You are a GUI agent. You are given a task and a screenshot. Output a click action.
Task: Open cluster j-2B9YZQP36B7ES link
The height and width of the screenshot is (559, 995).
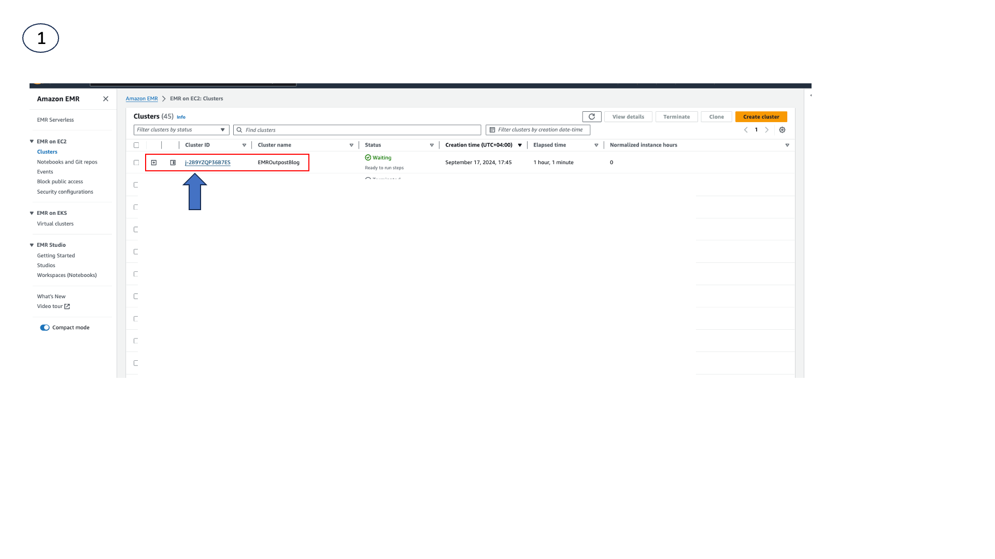(207, 163)
